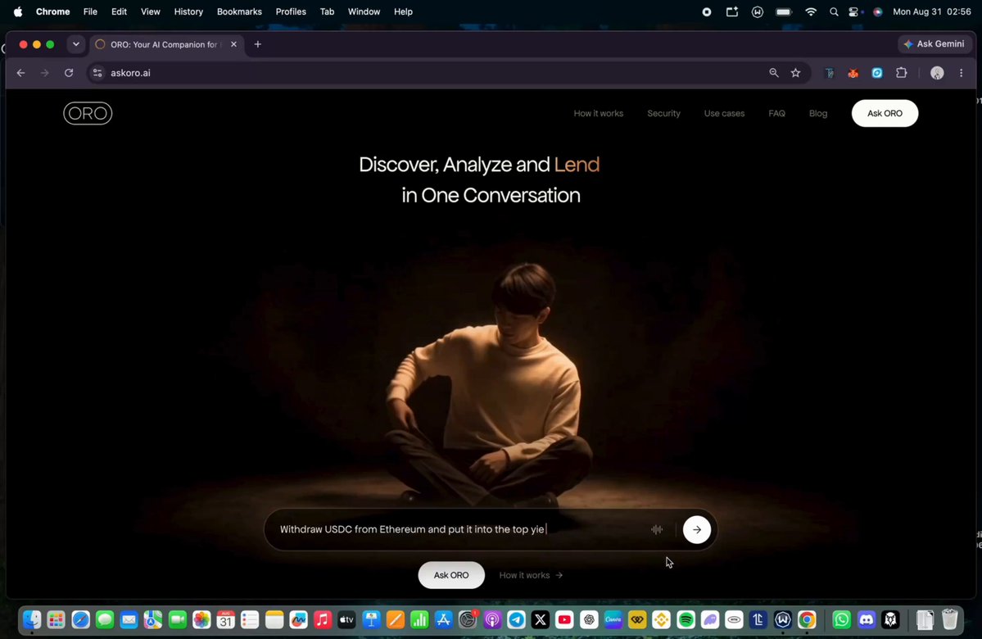This screenshot has height=639, width=982.
Task: Start voice input in the prompt box
Action: 656,529
